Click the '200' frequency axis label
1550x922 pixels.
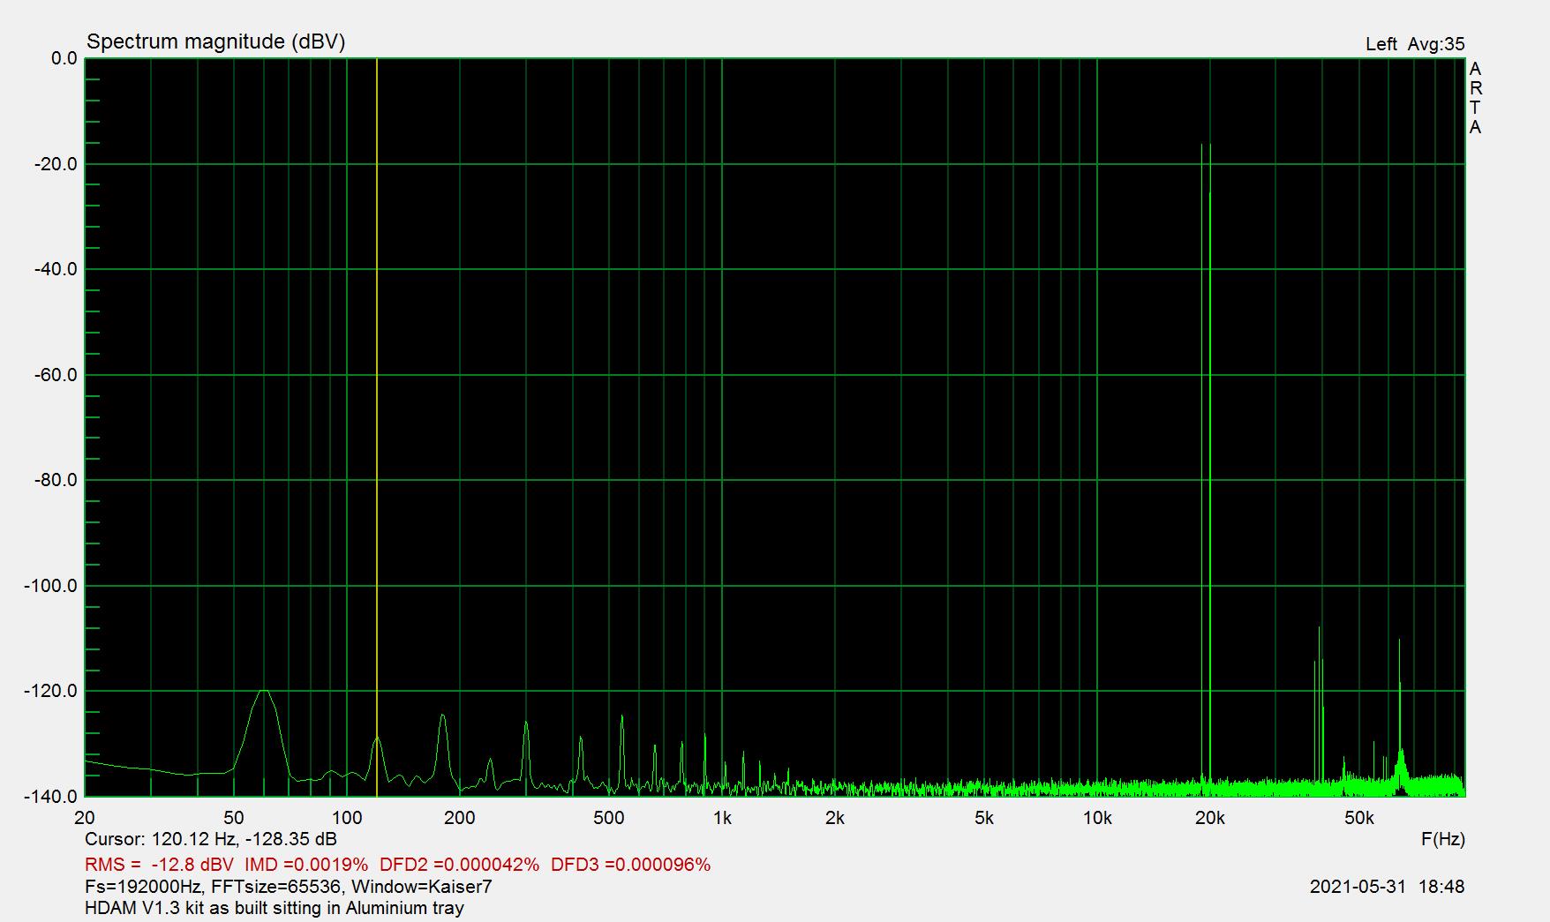pyautogui.click(x=460, y=818)
